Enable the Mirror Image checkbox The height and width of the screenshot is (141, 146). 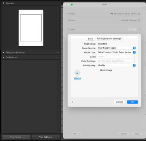point(98,70)
